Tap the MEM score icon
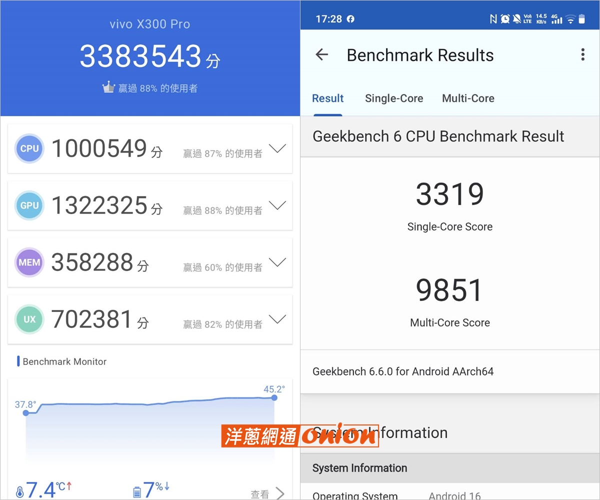 pyautogui.click(x=29, y=262)
